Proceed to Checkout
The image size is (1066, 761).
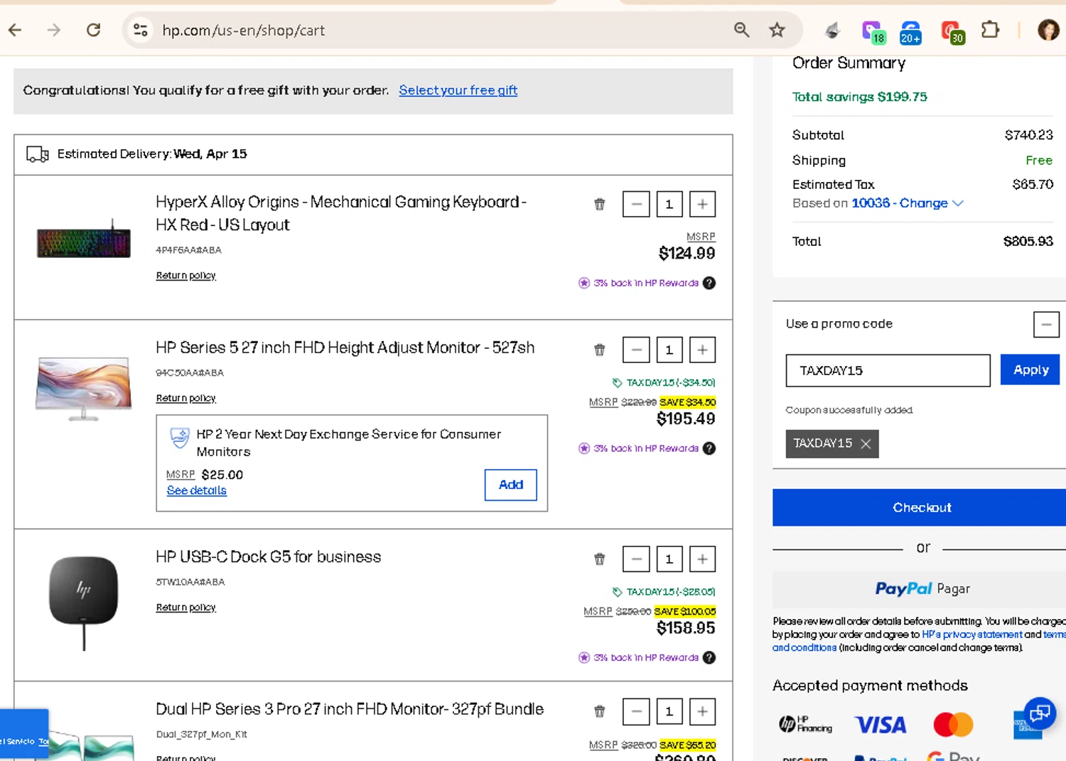click(921, 507)
